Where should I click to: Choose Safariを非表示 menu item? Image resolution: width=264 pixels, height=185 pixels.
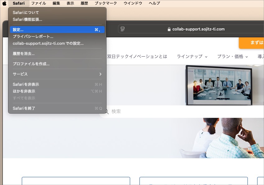[x=57, y=85]
